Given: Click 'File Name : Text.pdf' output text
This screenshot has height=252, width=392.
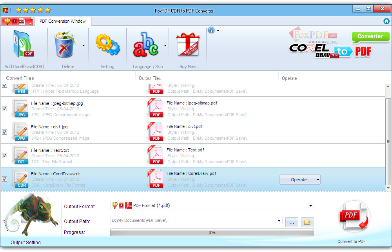Looking at the screenshot, I should click(x=185, y=150).
